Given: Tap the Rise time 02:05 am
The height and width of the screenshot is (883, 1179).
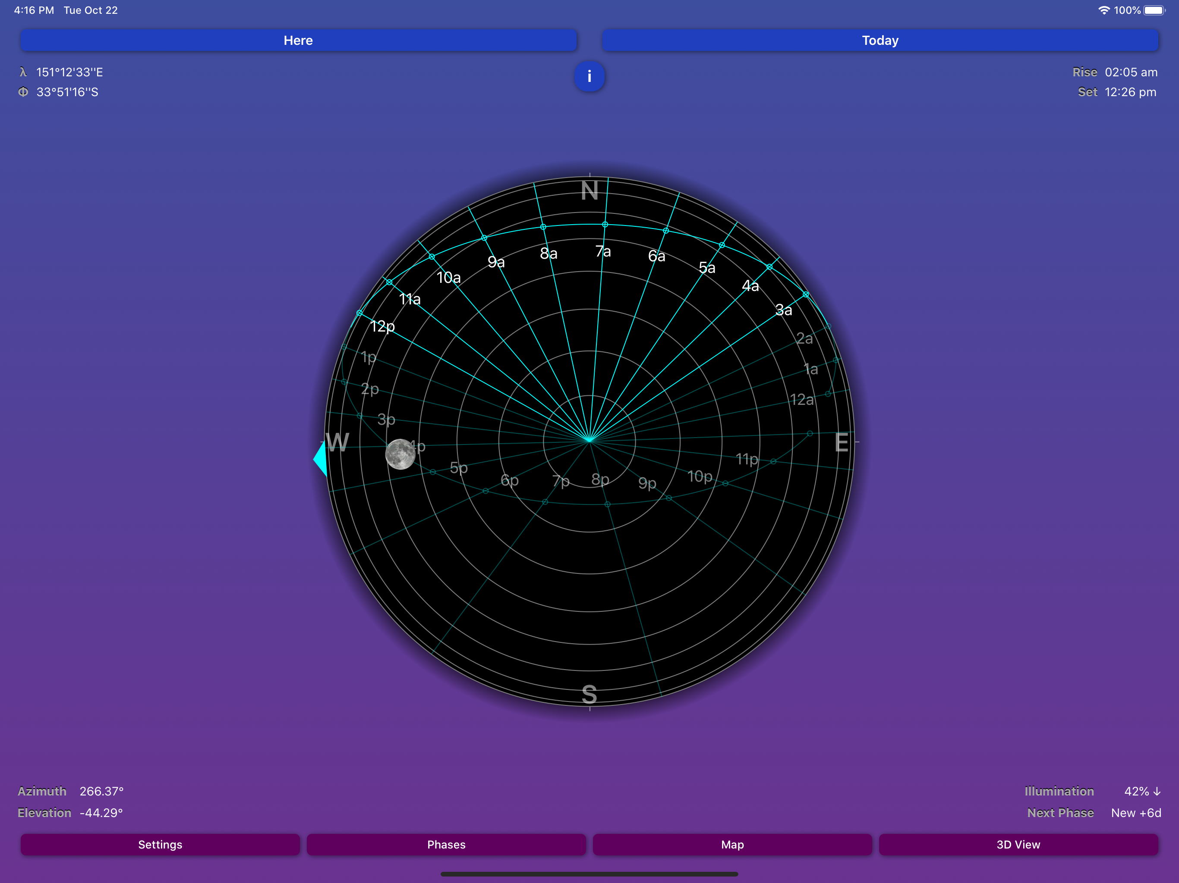Looking at the screenshot, I should click(1131, 72).
